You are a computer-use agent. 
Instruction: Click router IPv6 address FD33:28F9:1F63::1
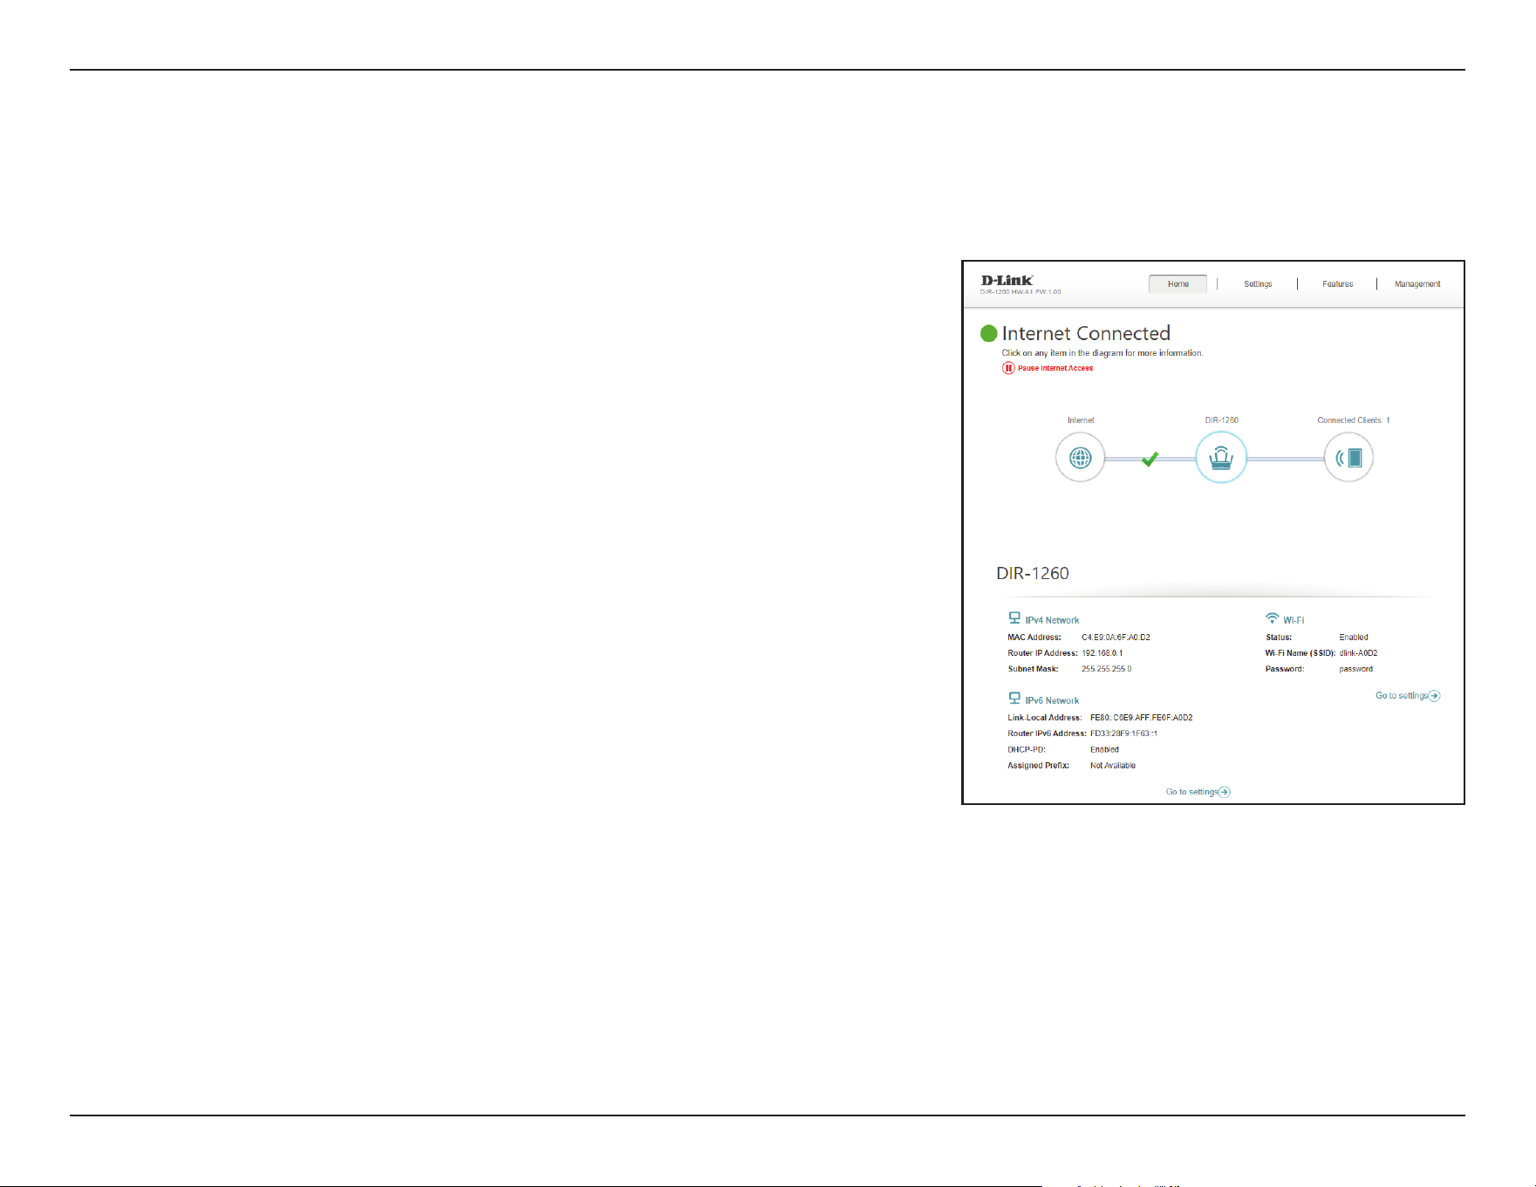click(x=1123, y=733)
